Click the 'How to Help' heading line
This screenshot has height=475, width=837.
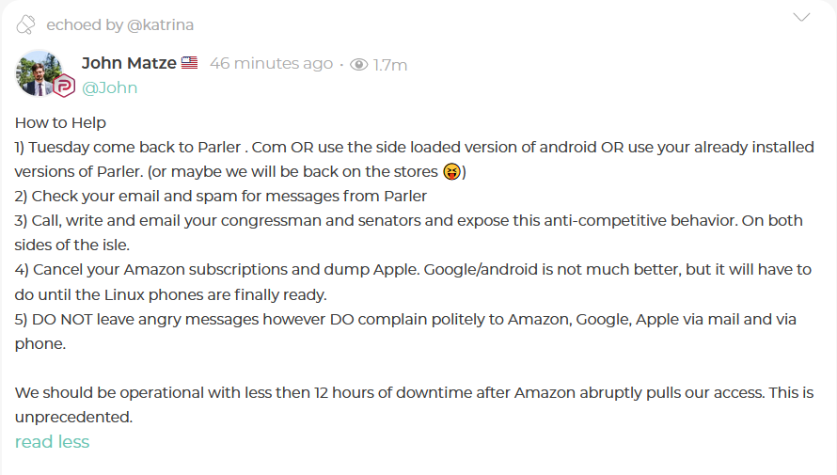[x=60, y=122]
